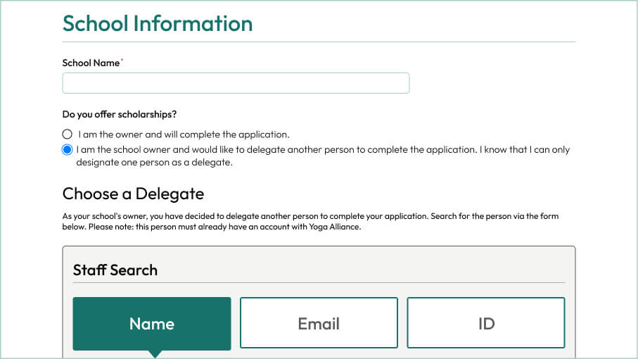Click the divider line under Staff Search

coord(319,283)
